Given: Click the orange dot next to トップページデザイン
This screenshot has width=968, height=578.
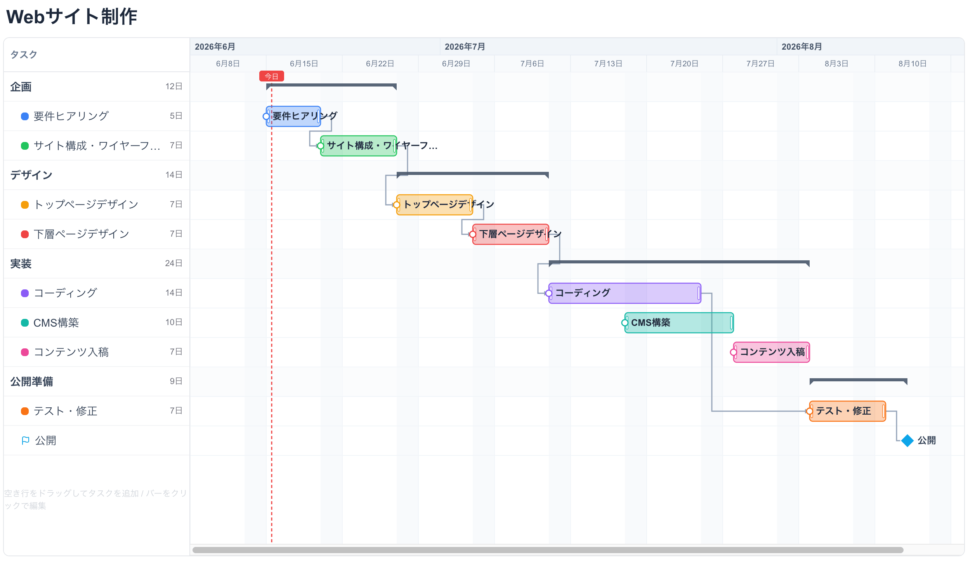Looking at the screenshot, I should click(24, 204).
